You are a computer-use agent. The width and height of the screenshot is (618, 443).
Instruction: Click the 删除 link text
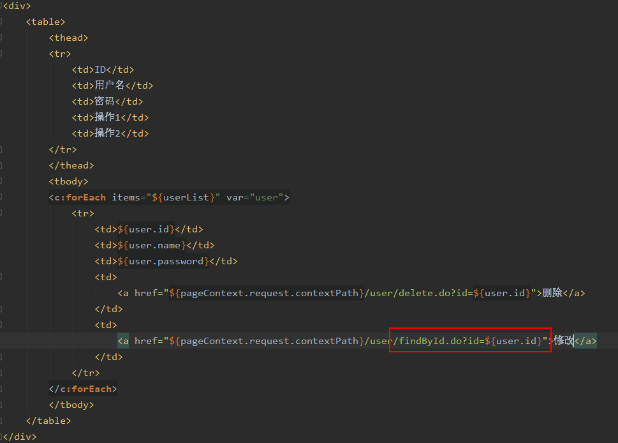(x=552, y=293)
